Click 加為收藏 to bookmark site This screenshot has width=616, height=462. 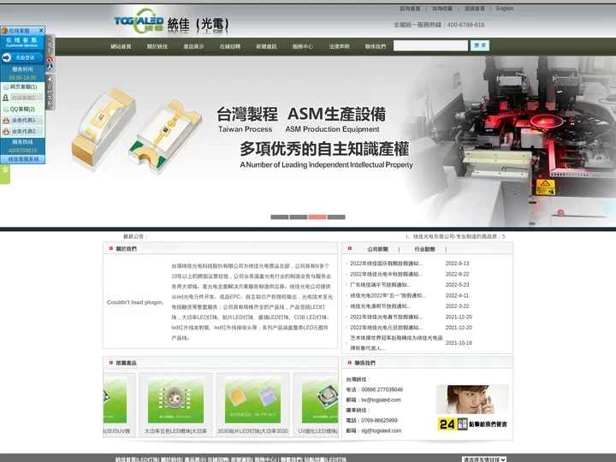pos(442,9)
